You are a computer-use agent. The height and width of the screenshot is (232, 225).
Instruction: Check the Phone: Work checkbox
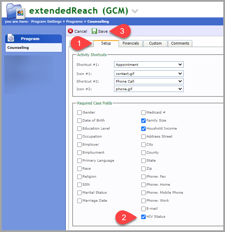(143, 201)
